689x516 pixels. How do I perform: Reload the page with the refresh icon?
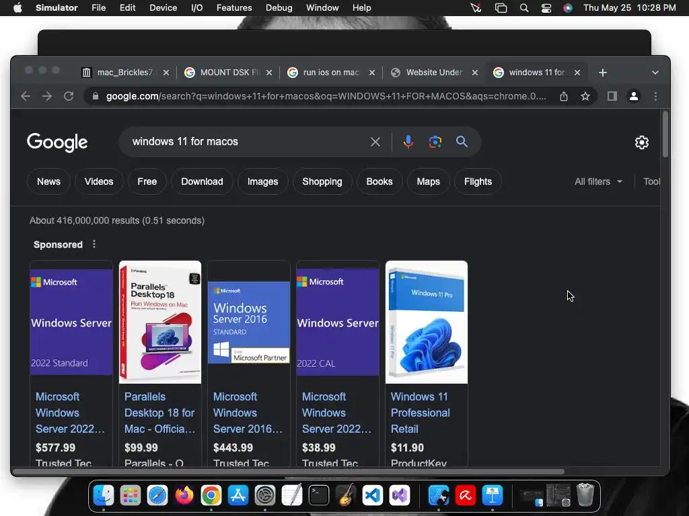[69, 96]
